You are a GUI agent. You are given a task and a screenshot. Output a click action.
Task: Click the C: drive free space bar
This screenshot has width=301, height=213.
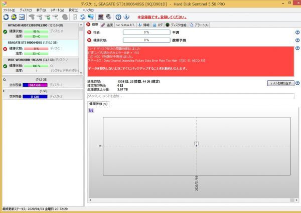[38, 85]
